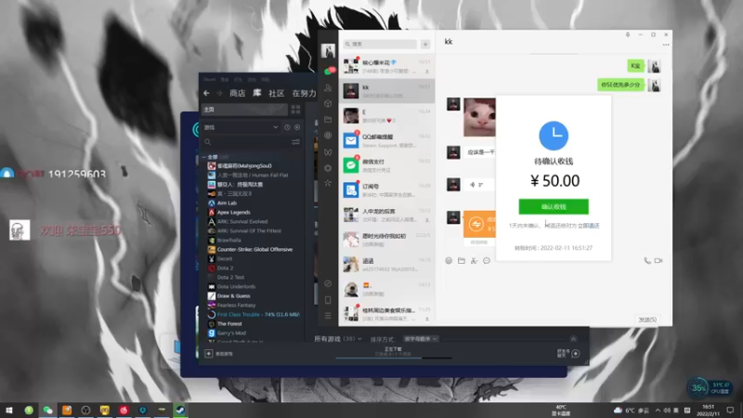Select First Class Trouble downloading entry
Image resolution: width=743 pixels, height=418 pixels.
point(258,314)
